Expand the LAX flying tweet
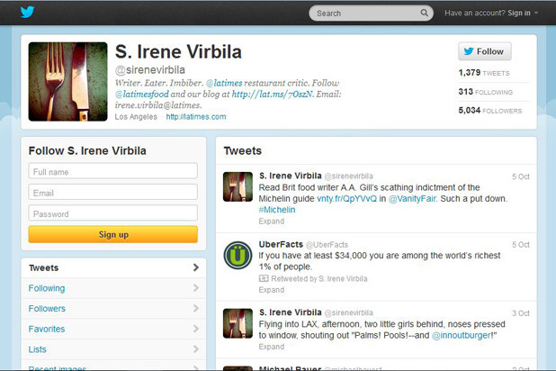 272,347
